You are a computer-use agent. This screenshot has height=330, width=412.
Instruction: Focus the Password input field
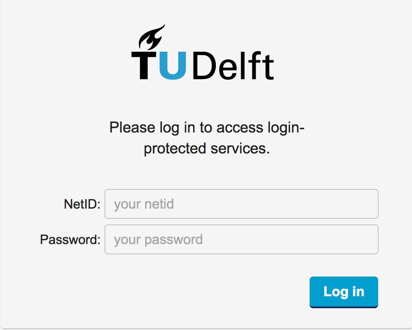point(241,239)
